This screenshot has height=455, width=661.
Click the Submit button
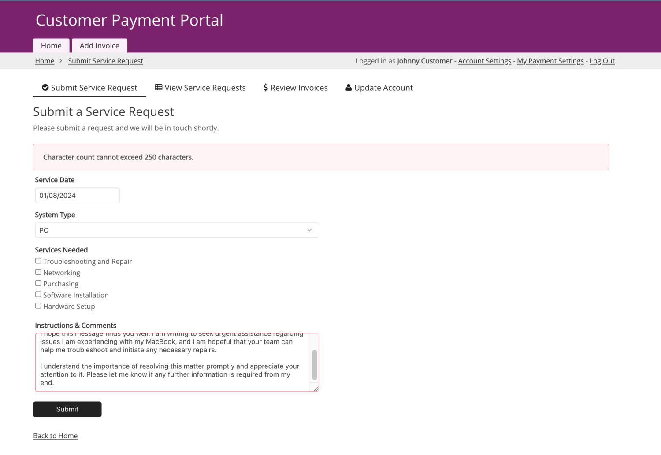[67, 409]
